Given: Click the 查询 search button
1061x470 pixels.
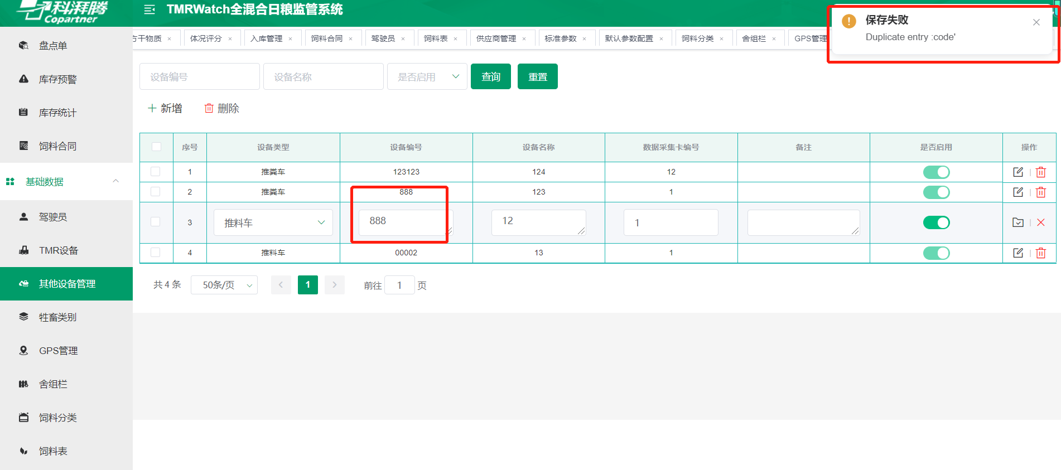Looking at the screenshot, I should pos(490,77).
